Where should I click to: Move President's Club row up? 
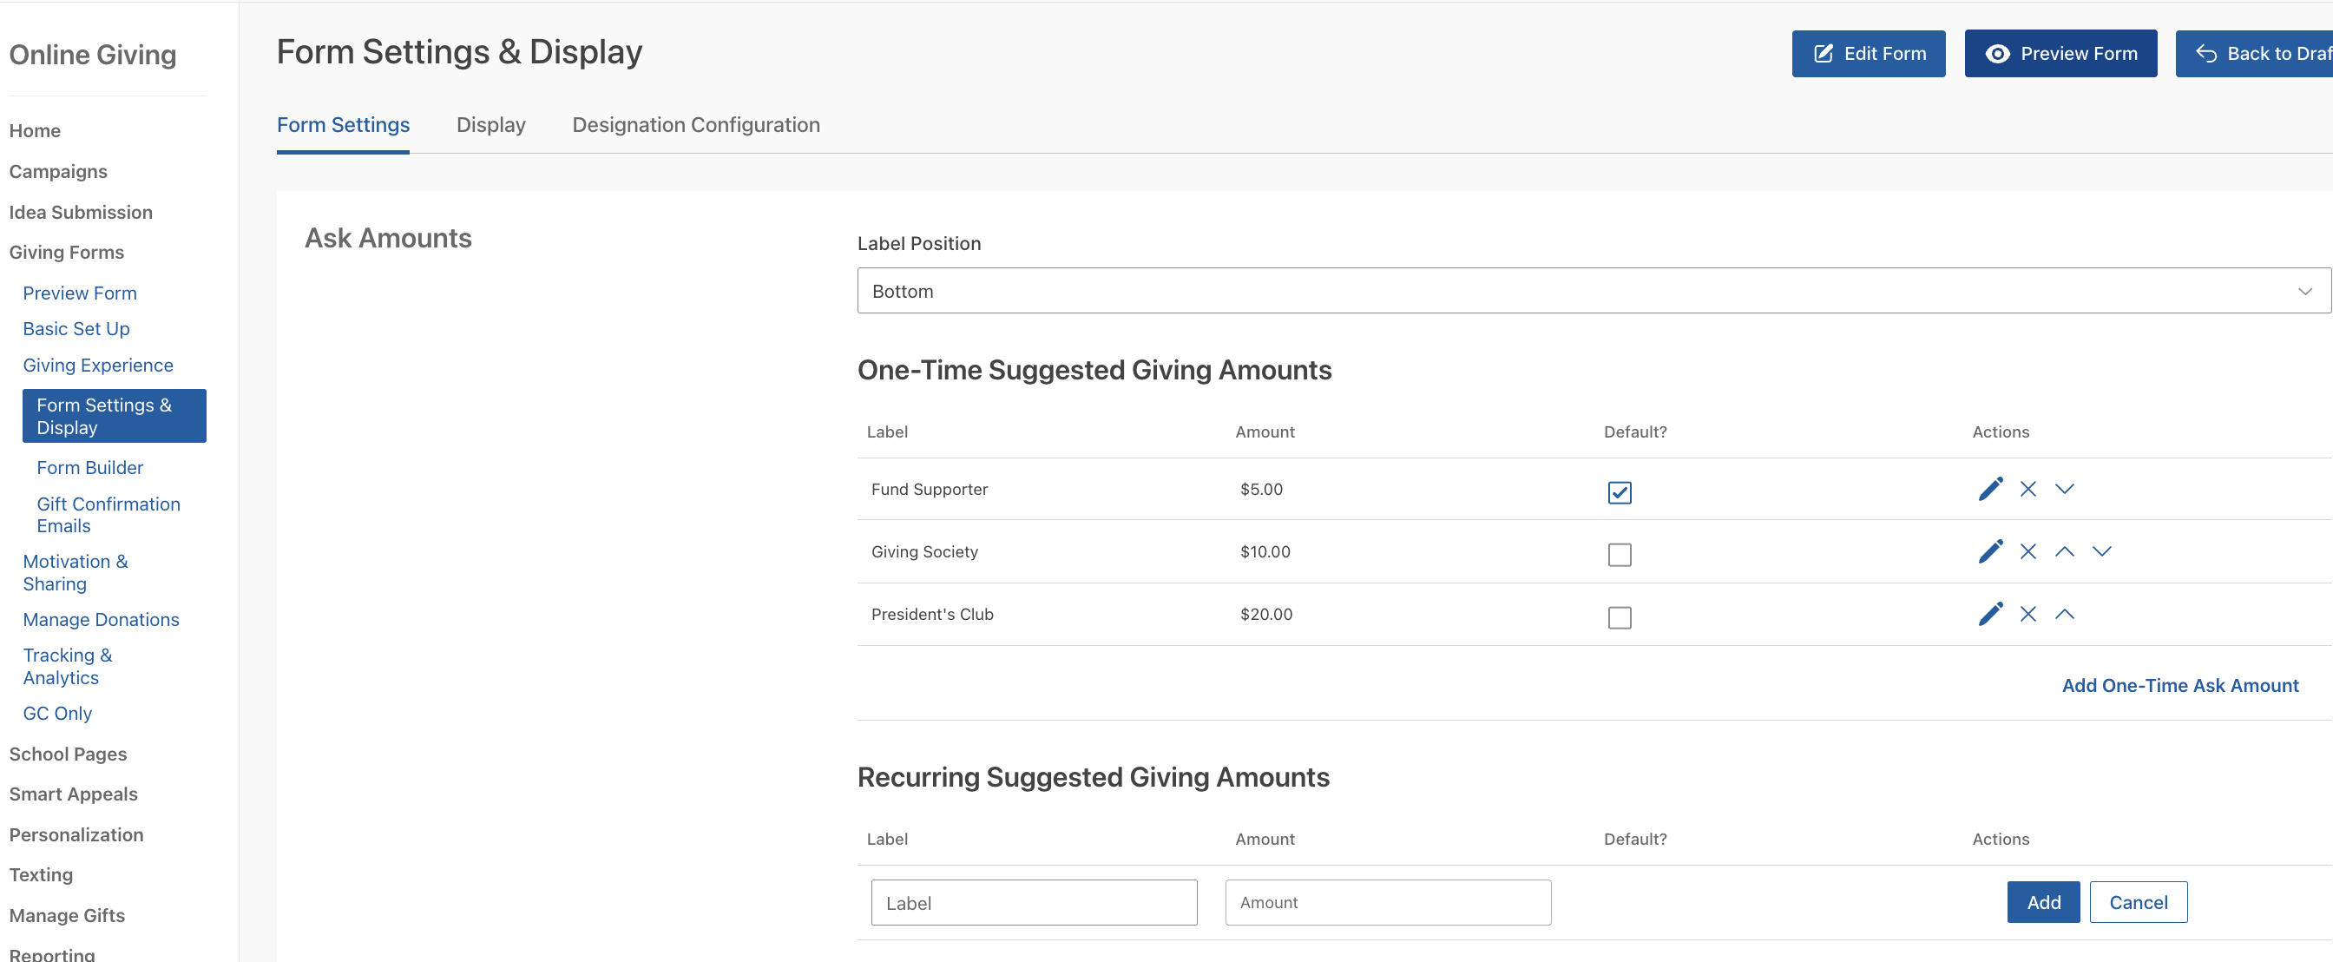pyautogui.click(x=2064, y=614)
